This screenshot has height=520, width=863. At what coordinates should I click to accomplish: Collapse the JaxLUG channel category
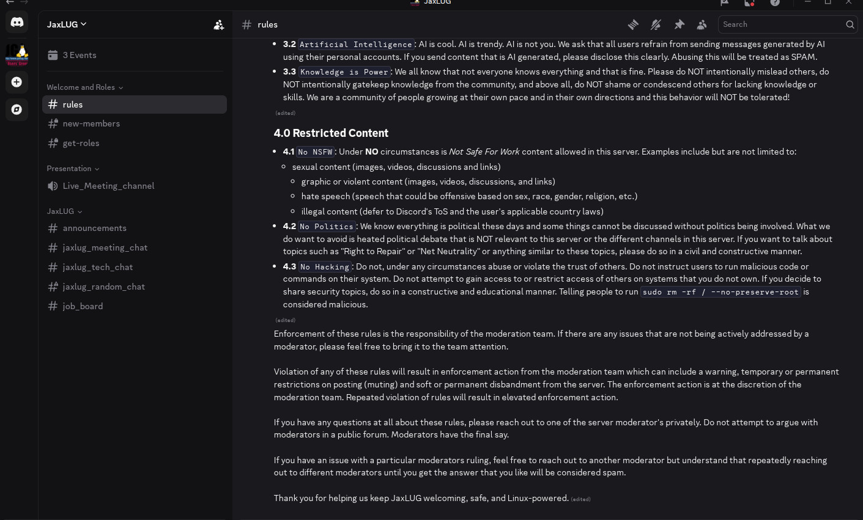click(64, 211)
